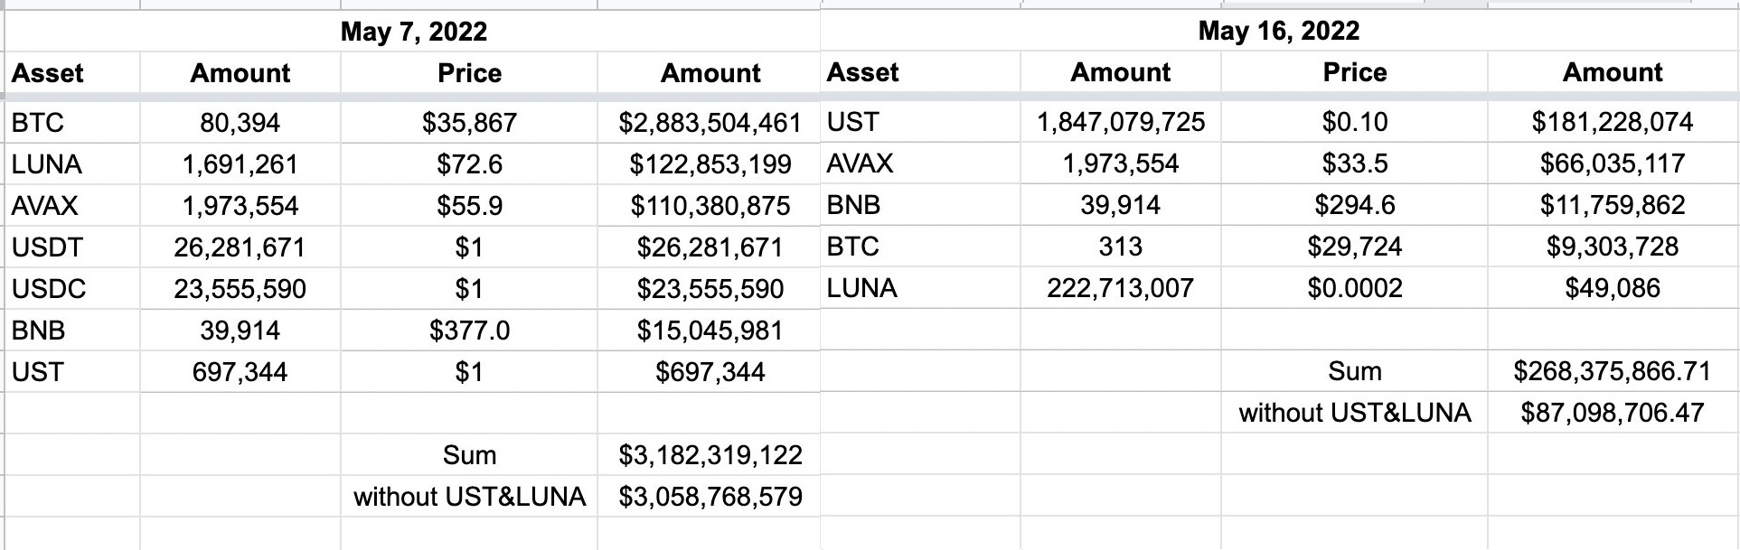Select the LUNA price cell $72.6
The image size is (1740, 550).
469,164
